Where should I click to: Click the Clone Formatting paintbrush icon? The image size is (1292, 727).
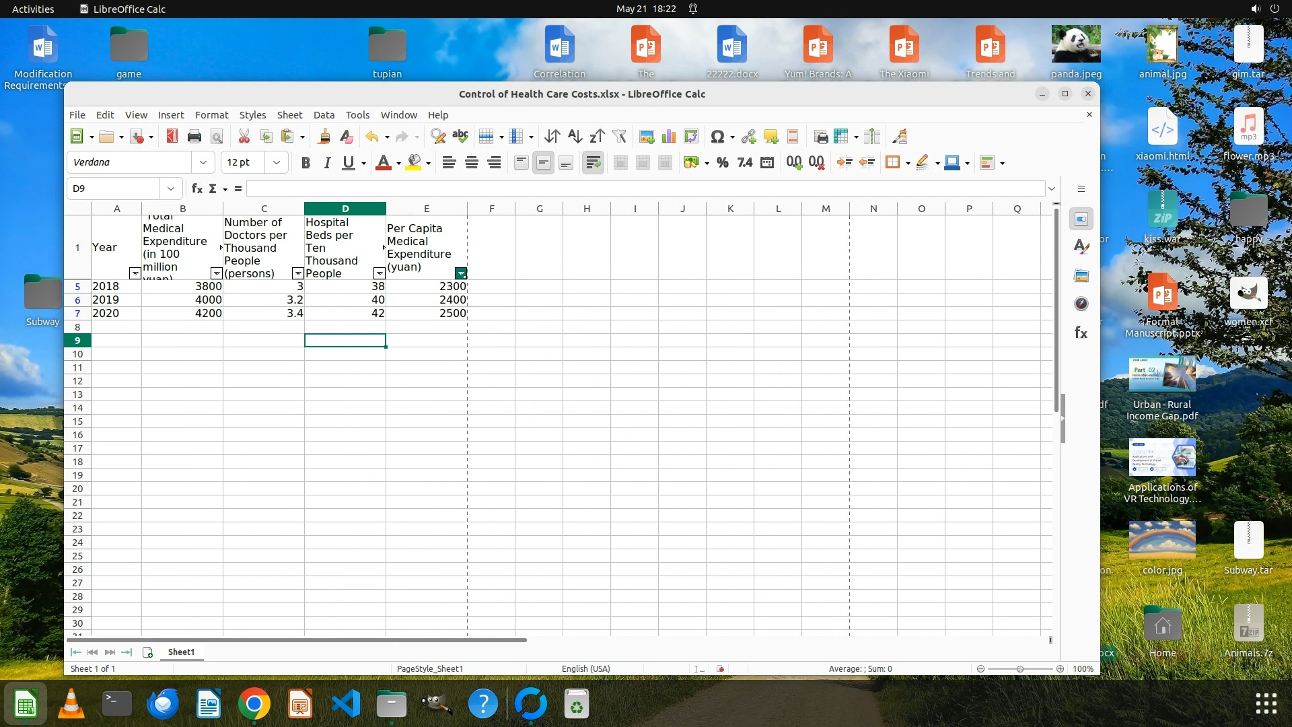(324, 137)
